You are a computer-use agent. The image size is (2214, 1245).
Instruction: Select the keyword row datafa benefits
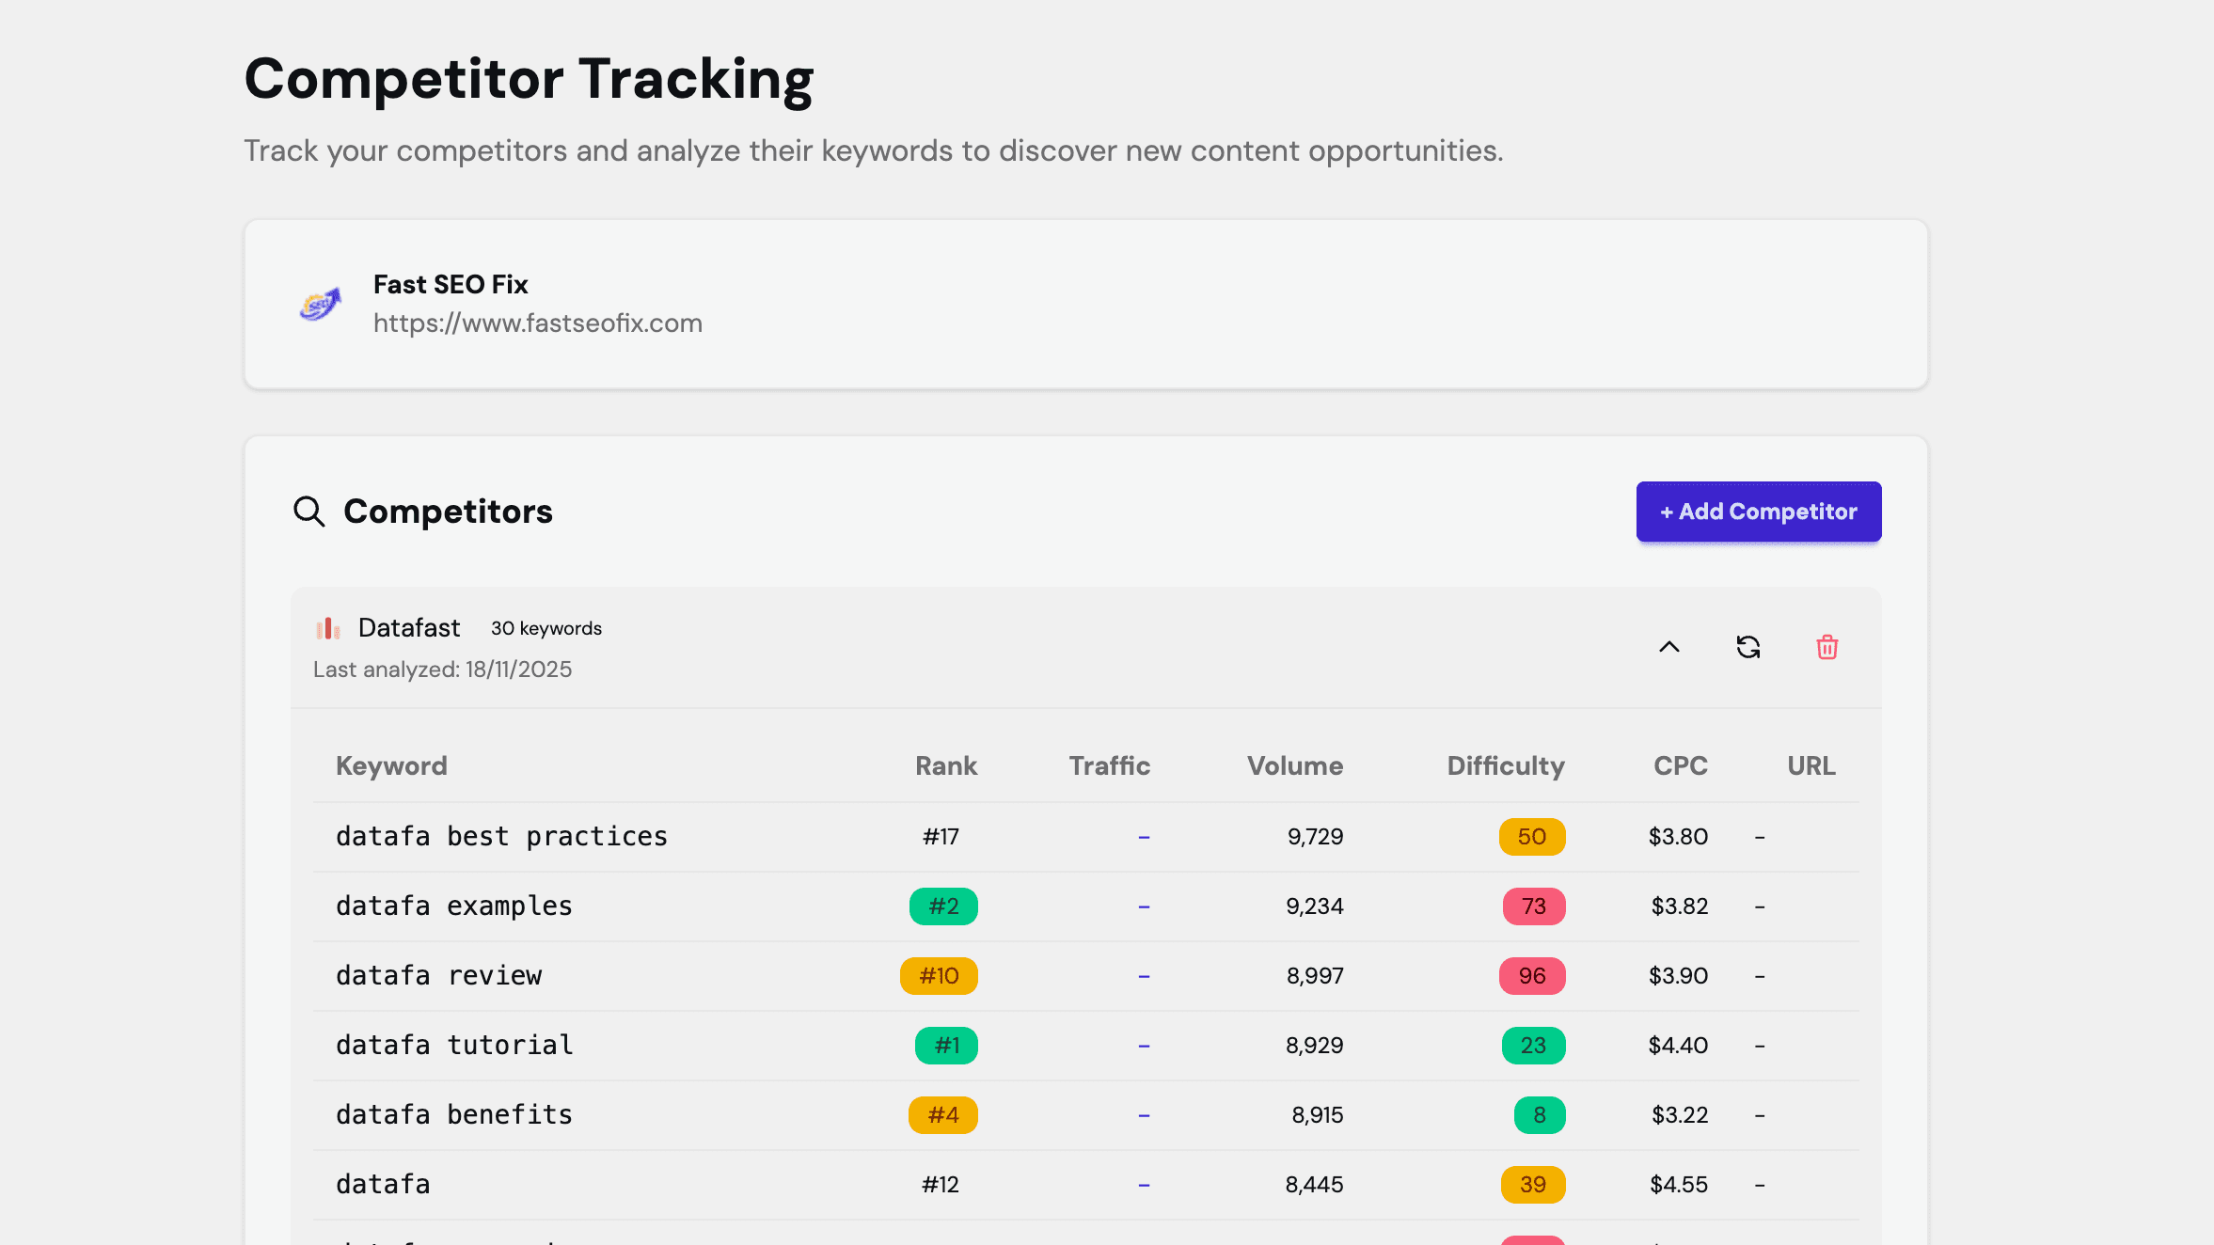tap(454, 1114)
